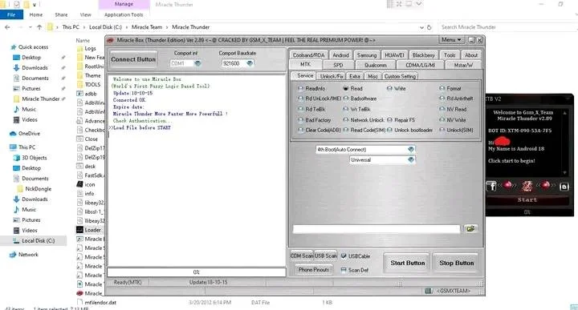The width and height of the screenshot is (578, 310).
Task: Select the Network Unlock radio option
Action: point(364,120)
